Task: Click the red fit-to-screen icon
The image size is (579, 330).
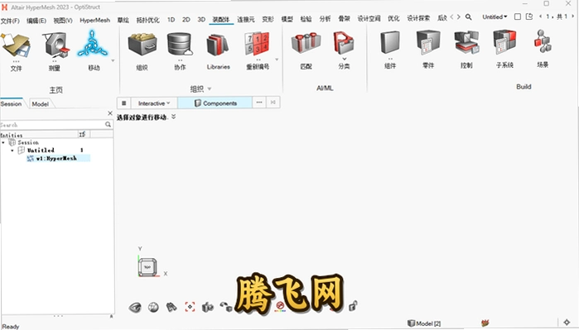Action: 190,307
